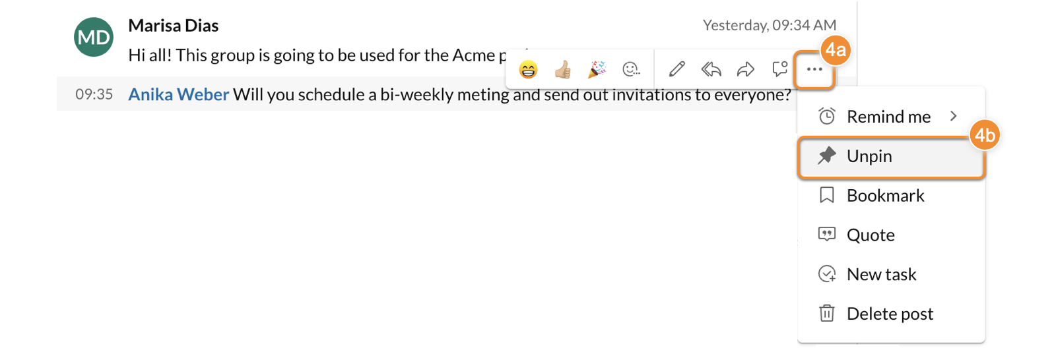The height and width of the screenshot is (352, 1056).
Task: React with the thumbs up emoji
Action: pos(562,69)
